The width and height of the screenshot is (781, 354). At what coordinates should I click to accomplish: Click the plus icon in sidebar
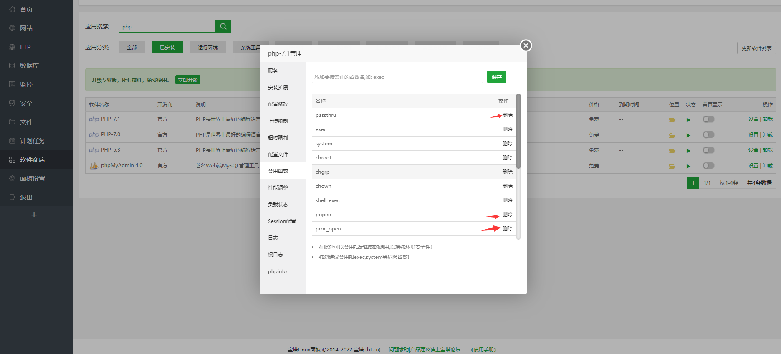[34, 215]
